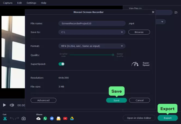Screen dimensions: 181x124
Task: Click the File name input field
Action: pos(92,23)
